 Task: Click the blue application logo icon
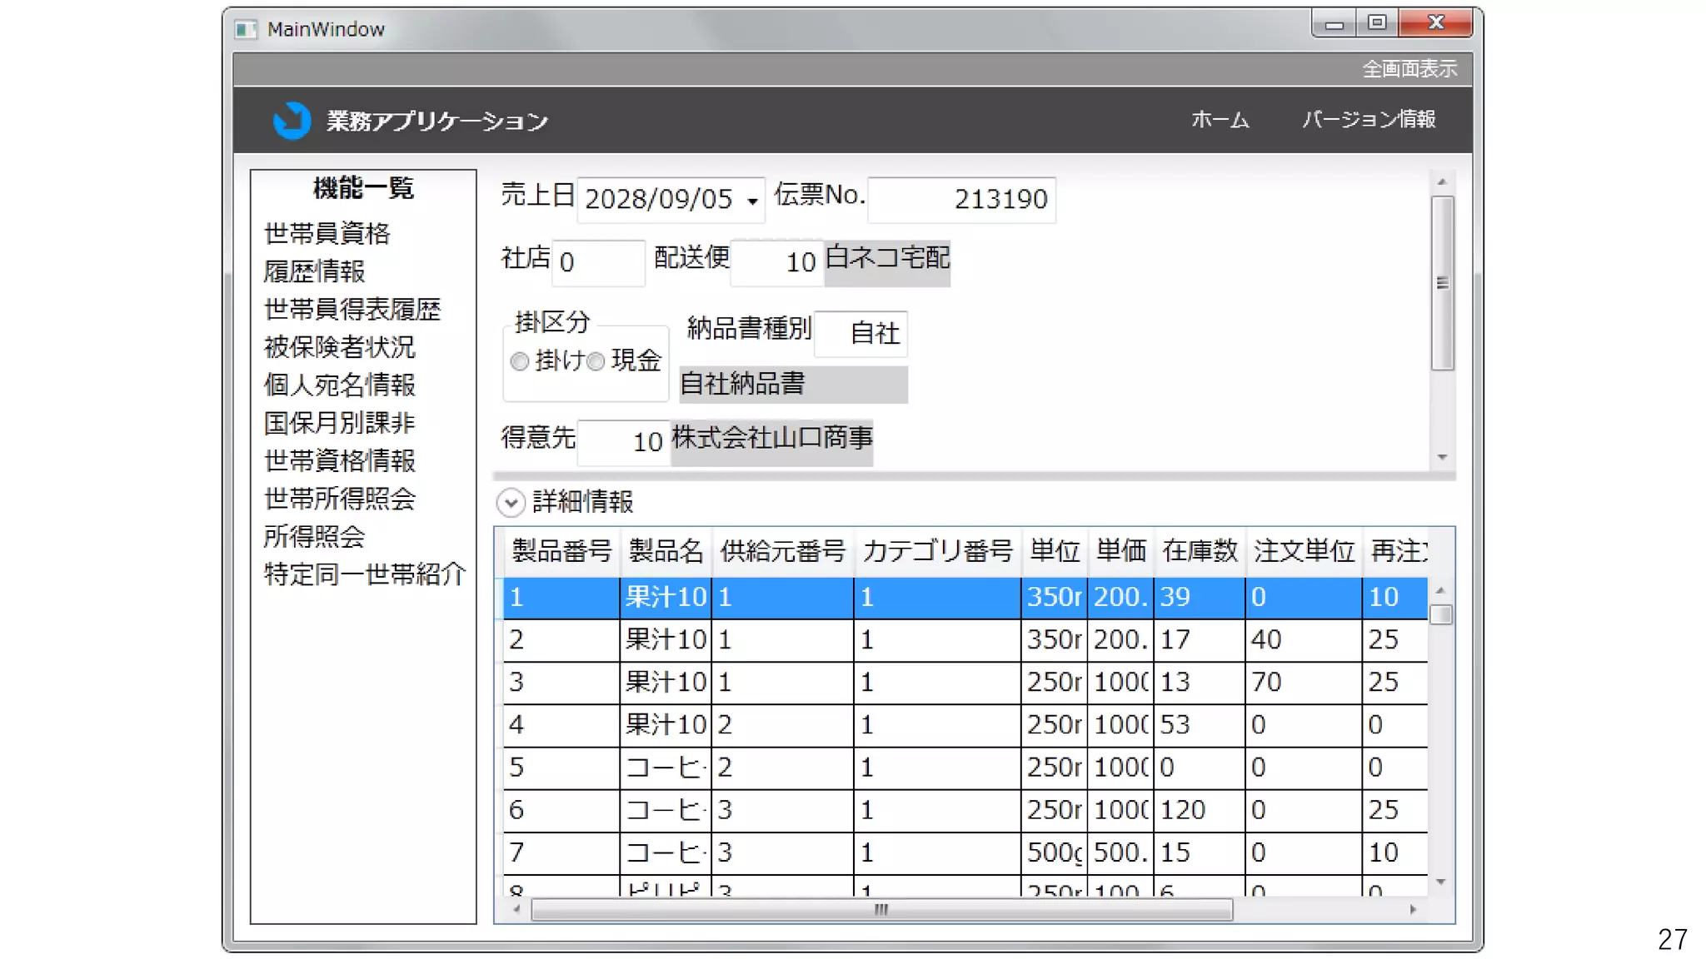(292, 121)
